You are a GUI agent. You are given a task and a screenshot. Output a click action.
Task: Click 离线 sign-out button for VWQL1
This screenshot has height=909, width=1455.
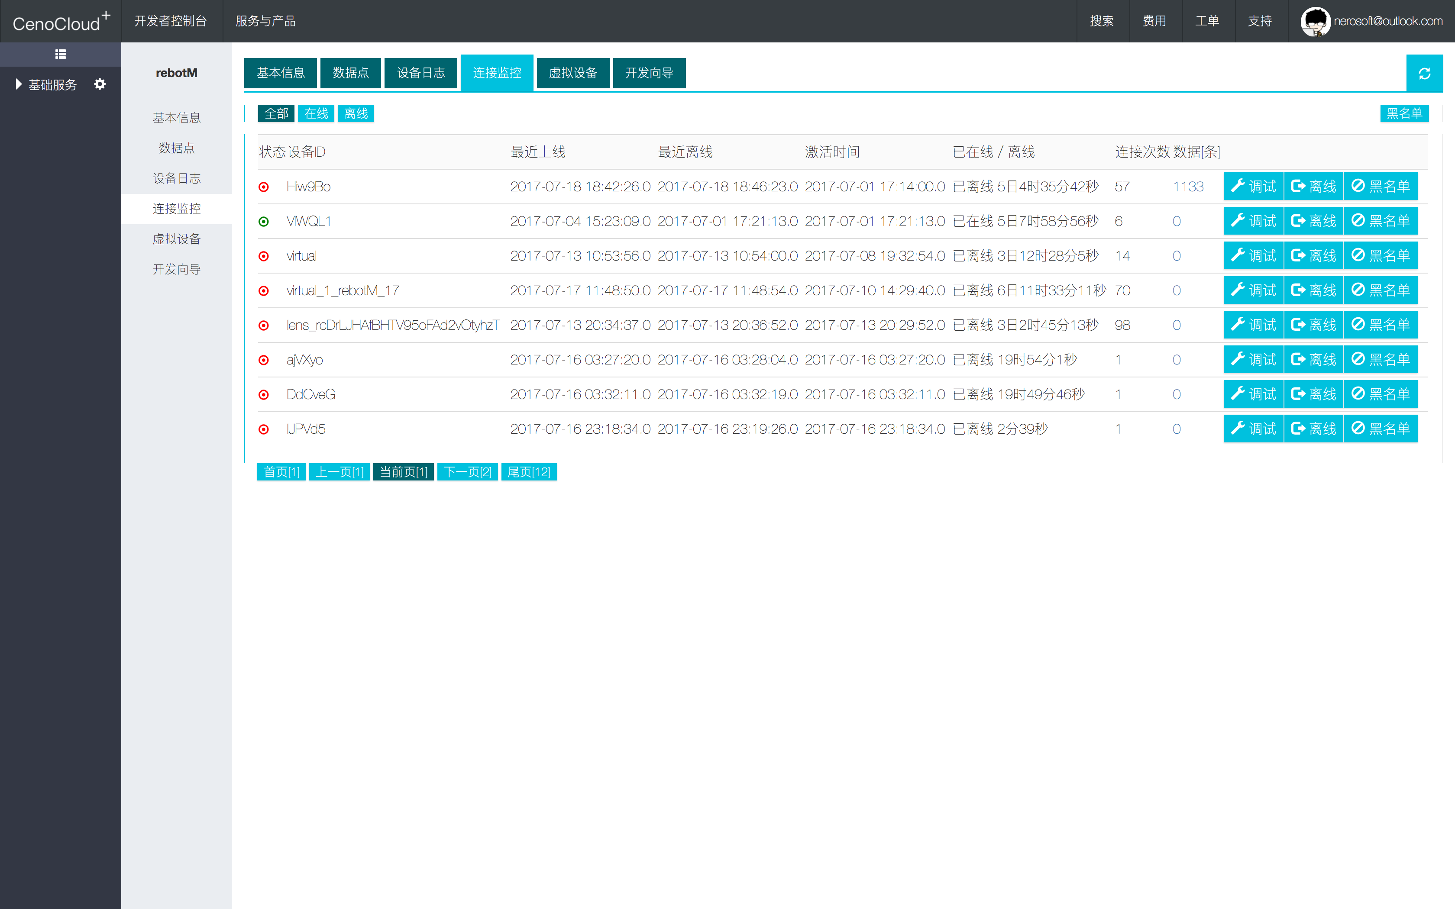(1313, 221)
